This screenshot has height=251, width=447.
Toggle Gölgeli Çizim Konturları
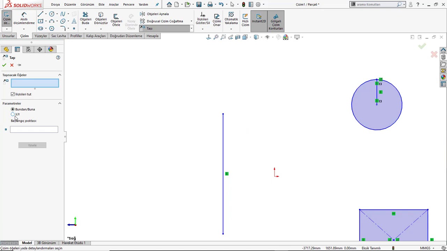click(x=276, y=21)
